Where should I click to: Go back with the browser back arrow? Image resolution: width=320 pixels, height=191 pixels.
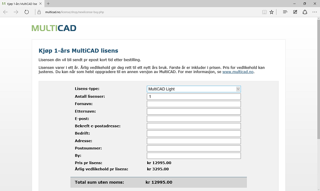pyautogui.click(x=5, y=12)
